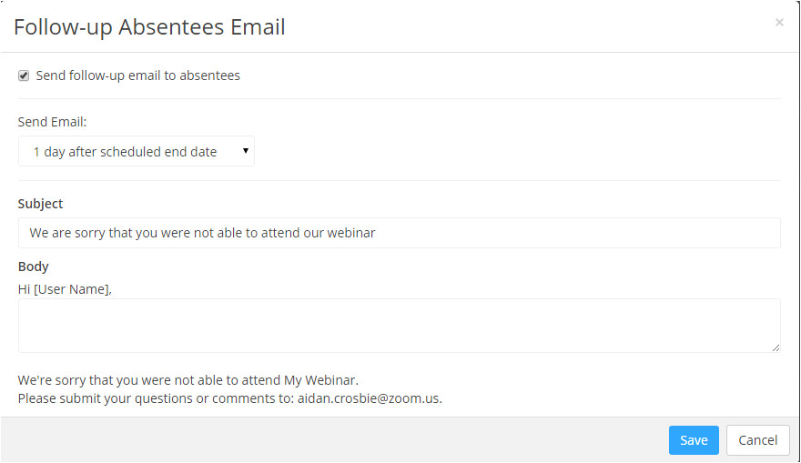Click the aidan.crosbie@zoom.us email address
Screen dimensions: 801x463
[369, 398]
